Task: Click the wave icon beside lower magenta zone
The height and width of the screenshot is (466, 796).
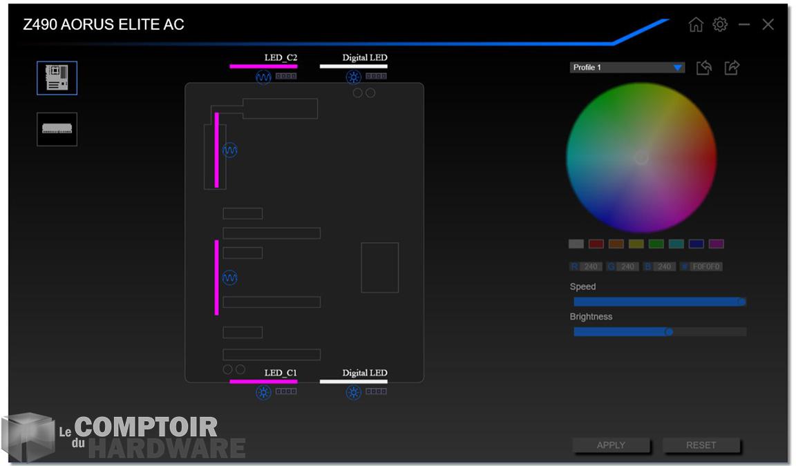Action: (229, 278)
